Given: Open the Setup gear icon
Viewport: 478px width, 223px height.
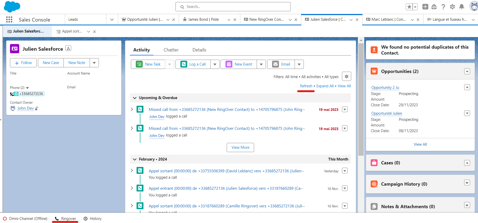Looking at the screenshot, I should coord(452,7).
